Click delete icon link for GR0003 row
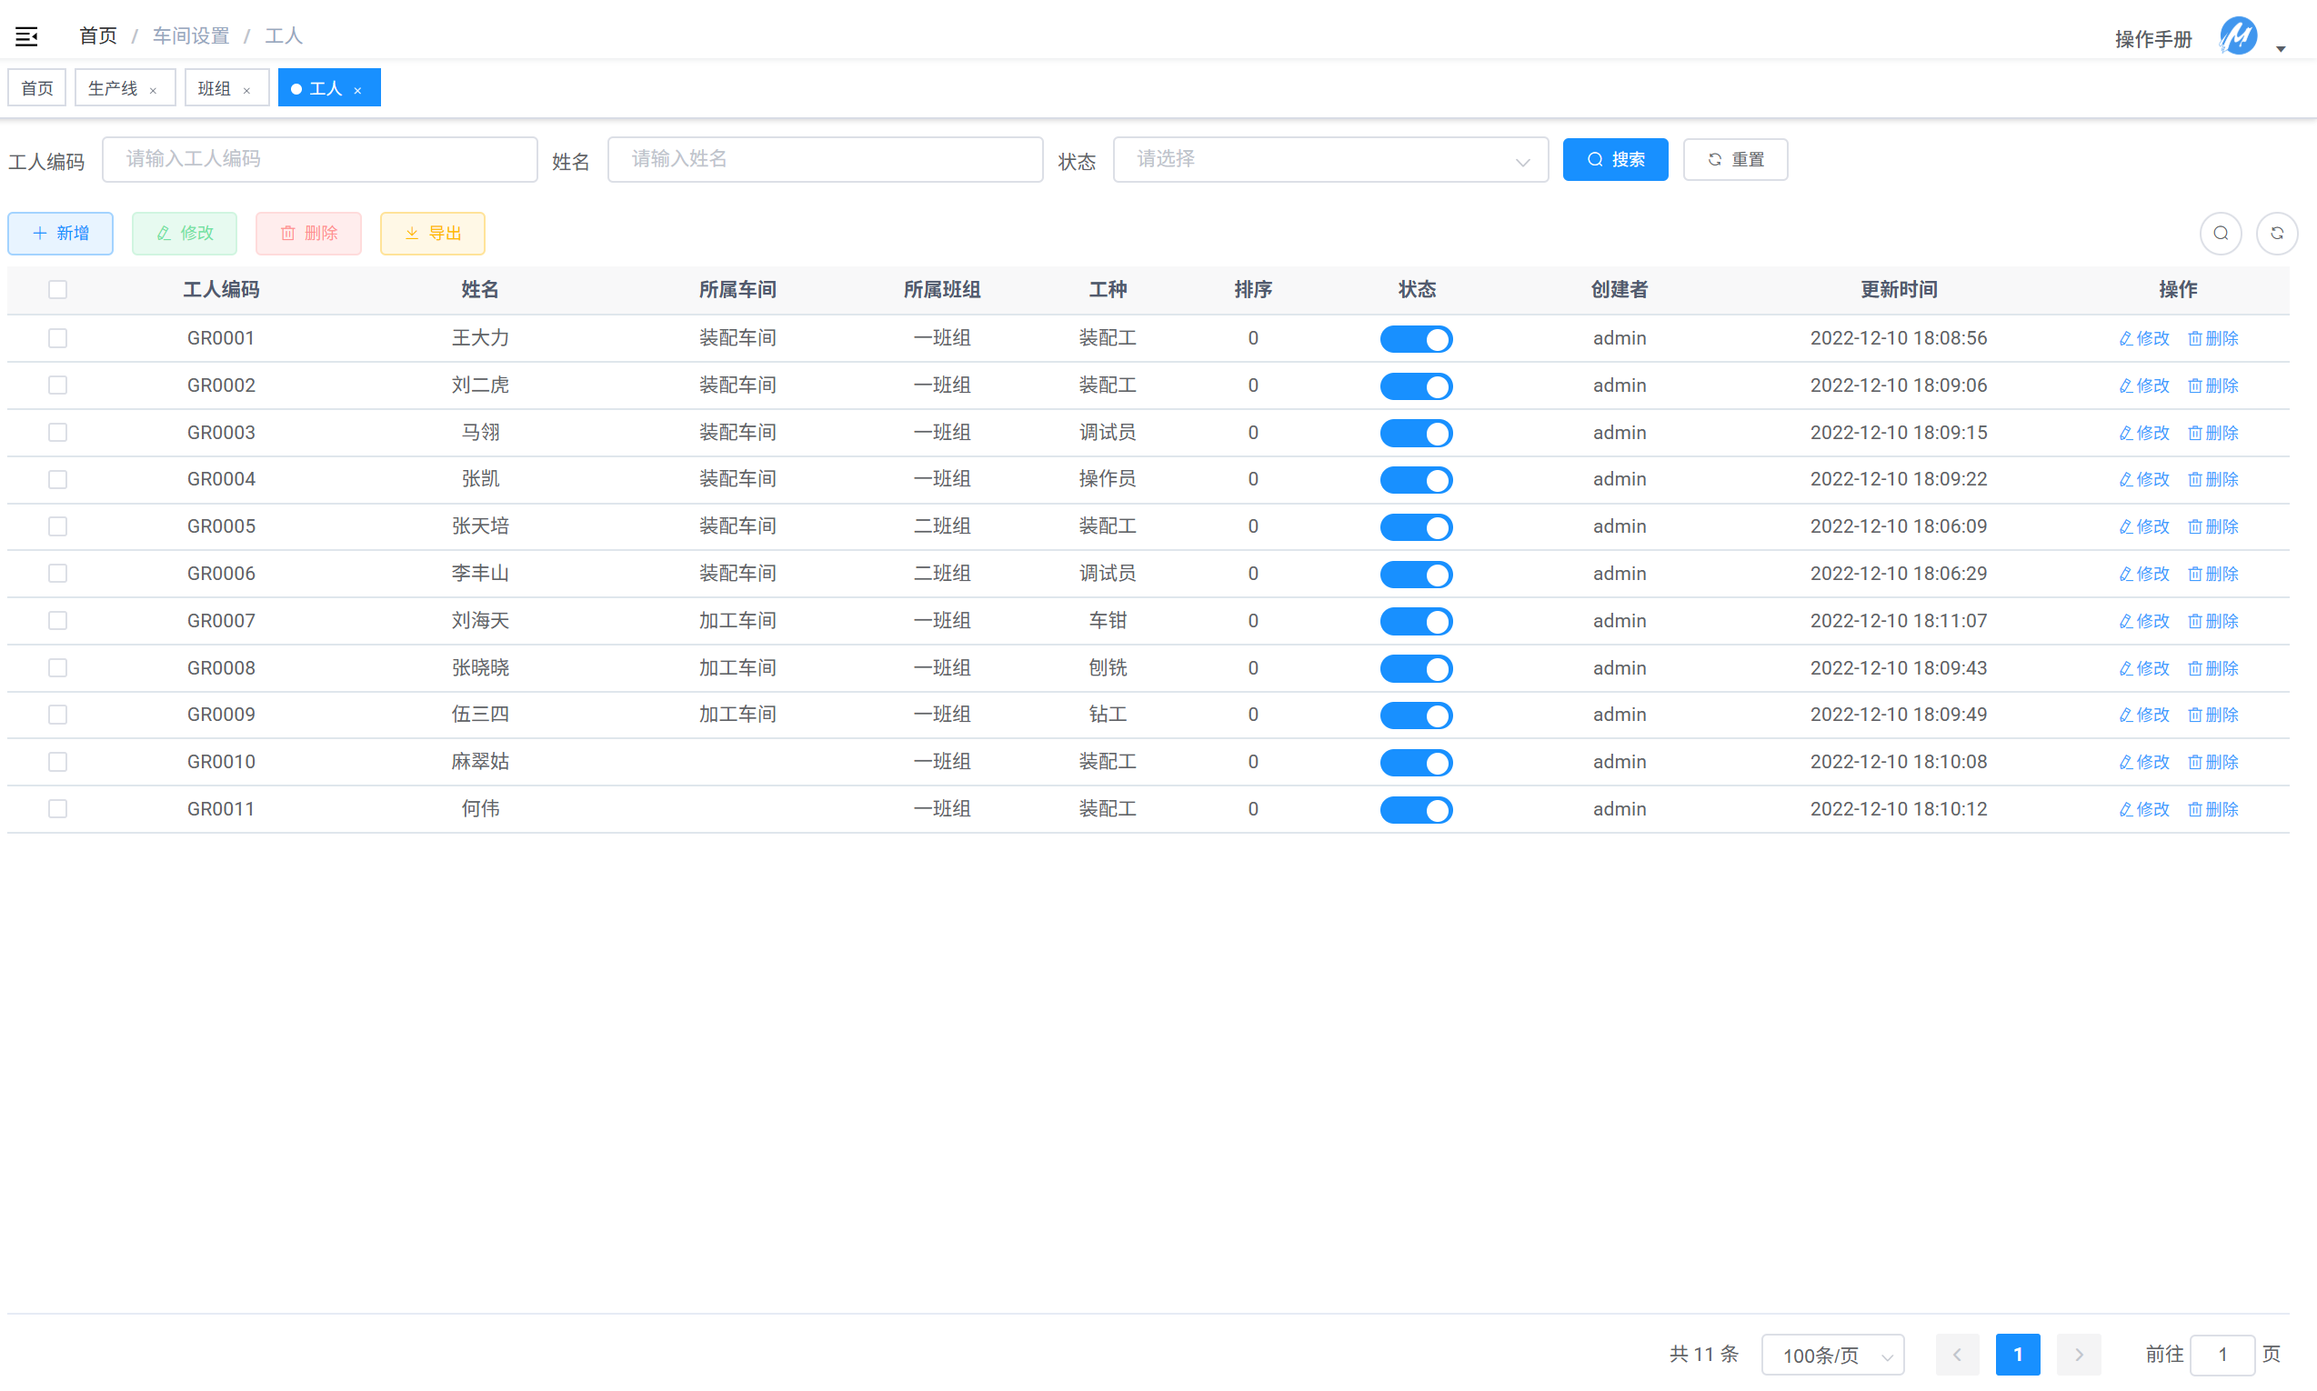 click(2212, 432)
